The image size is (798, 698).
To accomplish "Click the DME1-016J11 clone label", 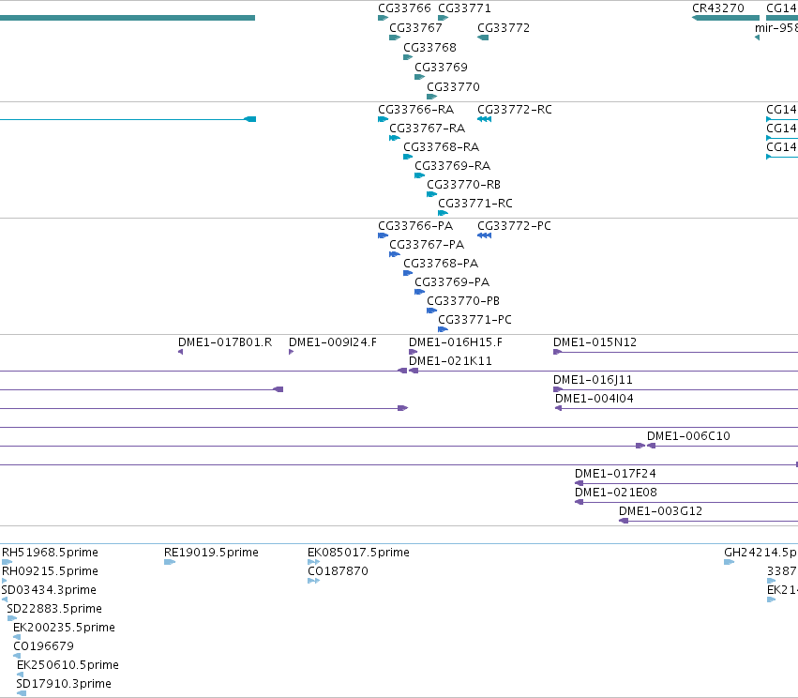I will [x=593, y=380].
